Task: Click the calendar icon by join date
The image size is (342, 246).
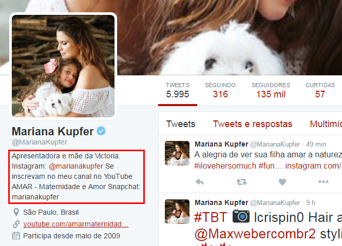Action: pyautogui.click(x=16, y=236)
